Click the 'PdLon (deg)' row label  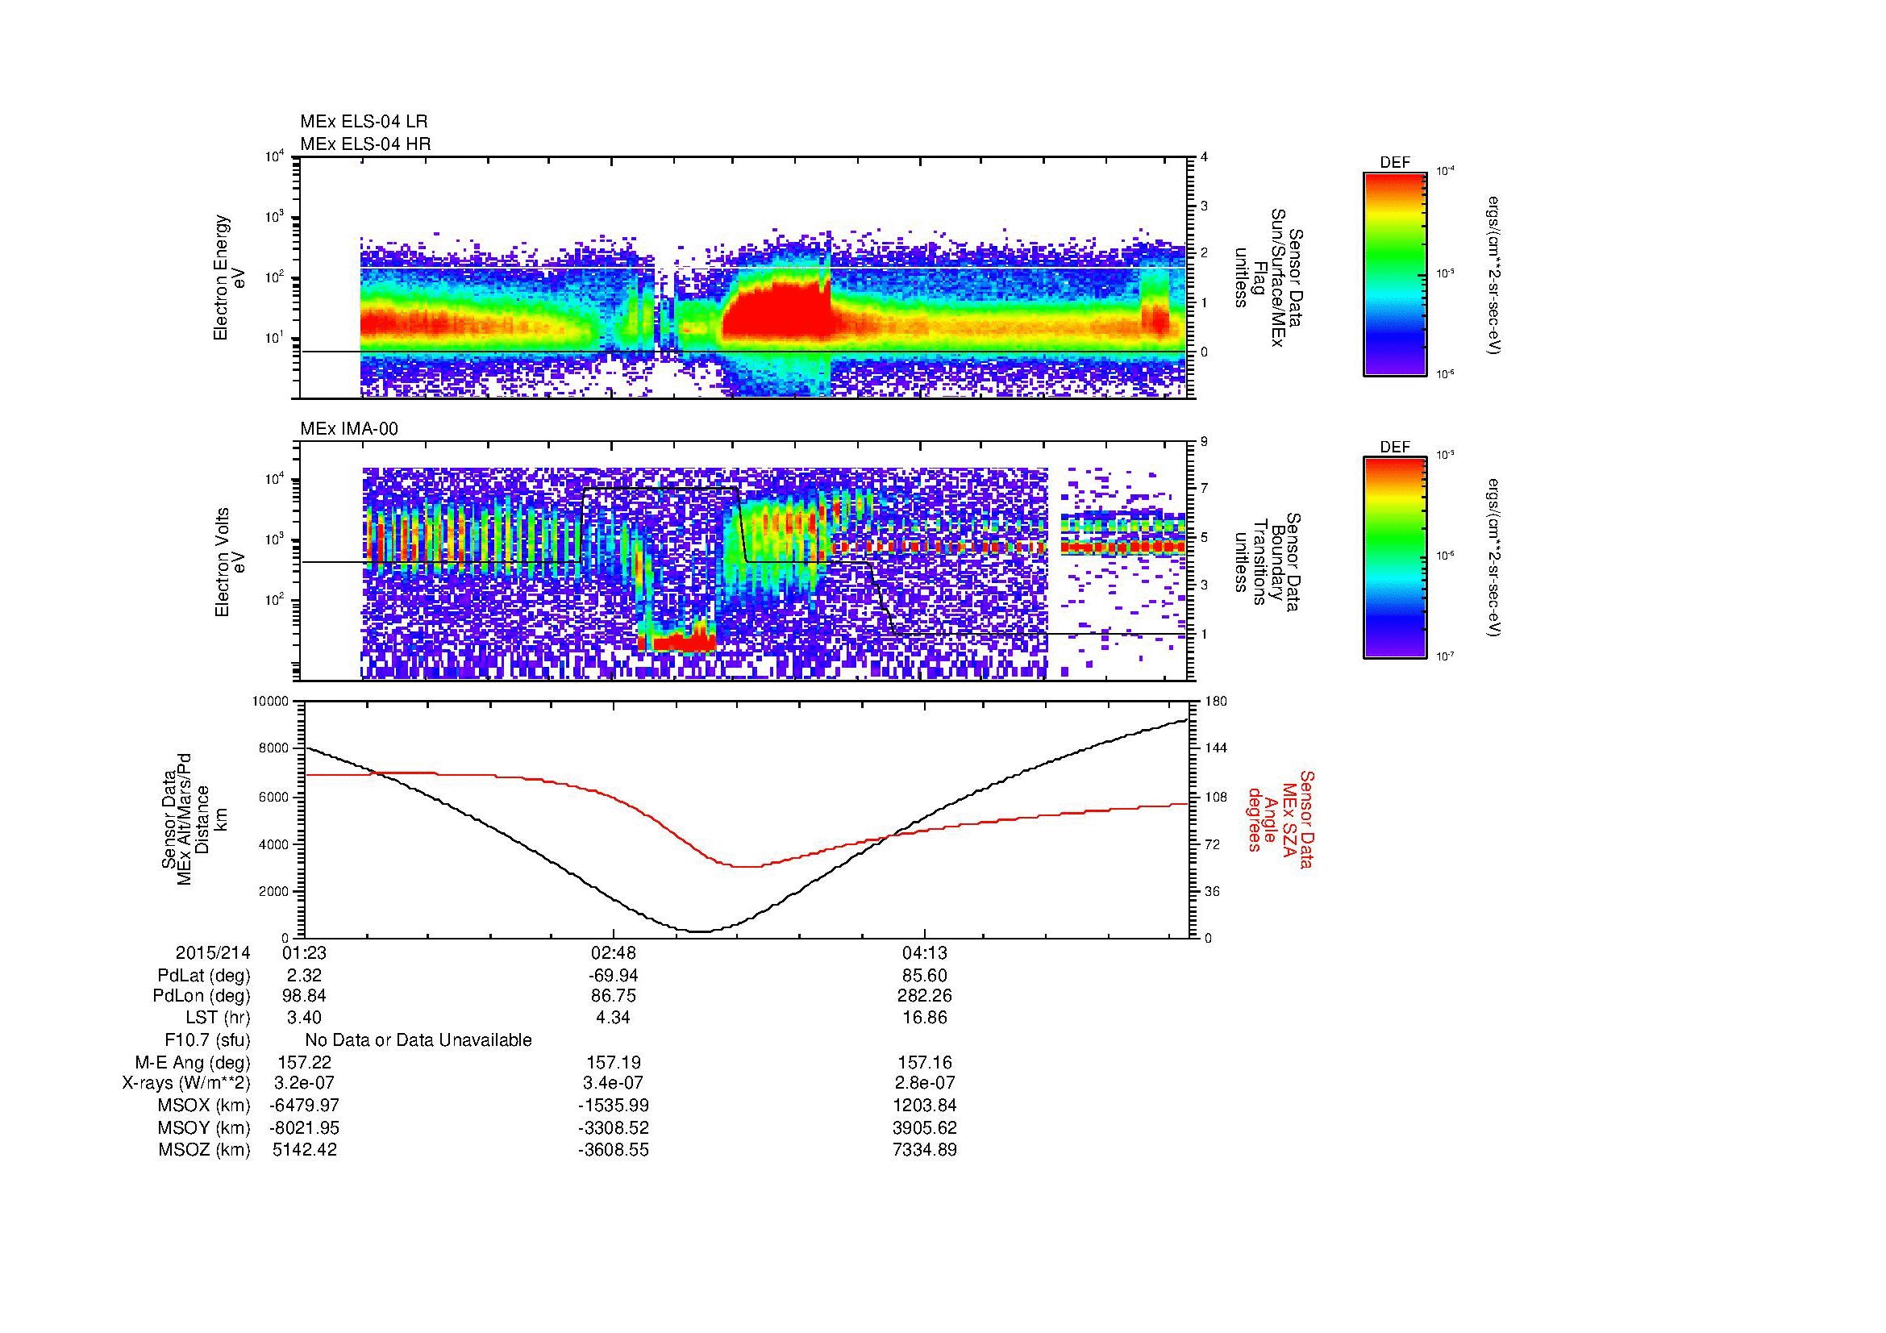click(x=204, y=996)
